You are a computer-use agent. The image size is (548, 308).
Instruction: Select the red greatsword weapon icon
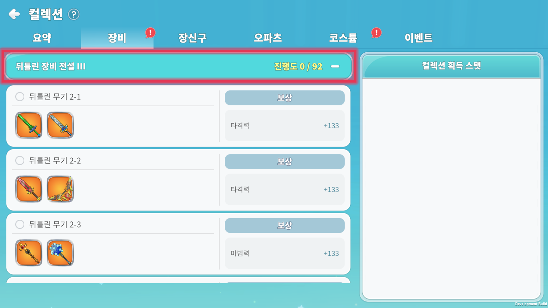point(29,189)
